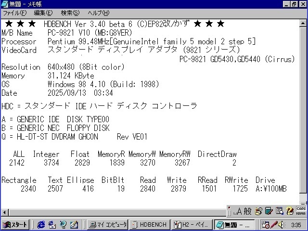Image resolution: width=308 pixels, height=231 pixels.
Task: Click the '640x480 (8Bit color)' text
Action: point(86,67)
